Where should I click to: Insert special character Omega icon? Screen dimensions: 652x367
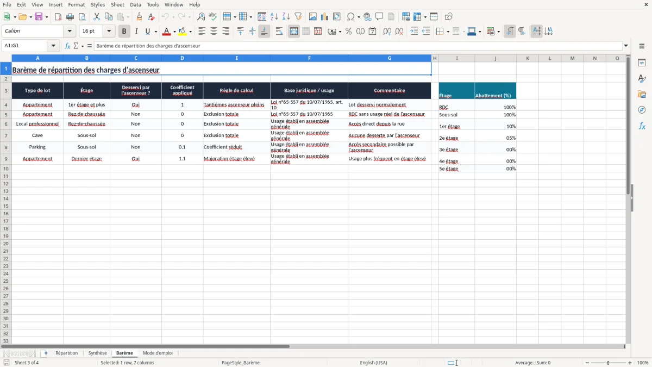click(x=350, y=17)
